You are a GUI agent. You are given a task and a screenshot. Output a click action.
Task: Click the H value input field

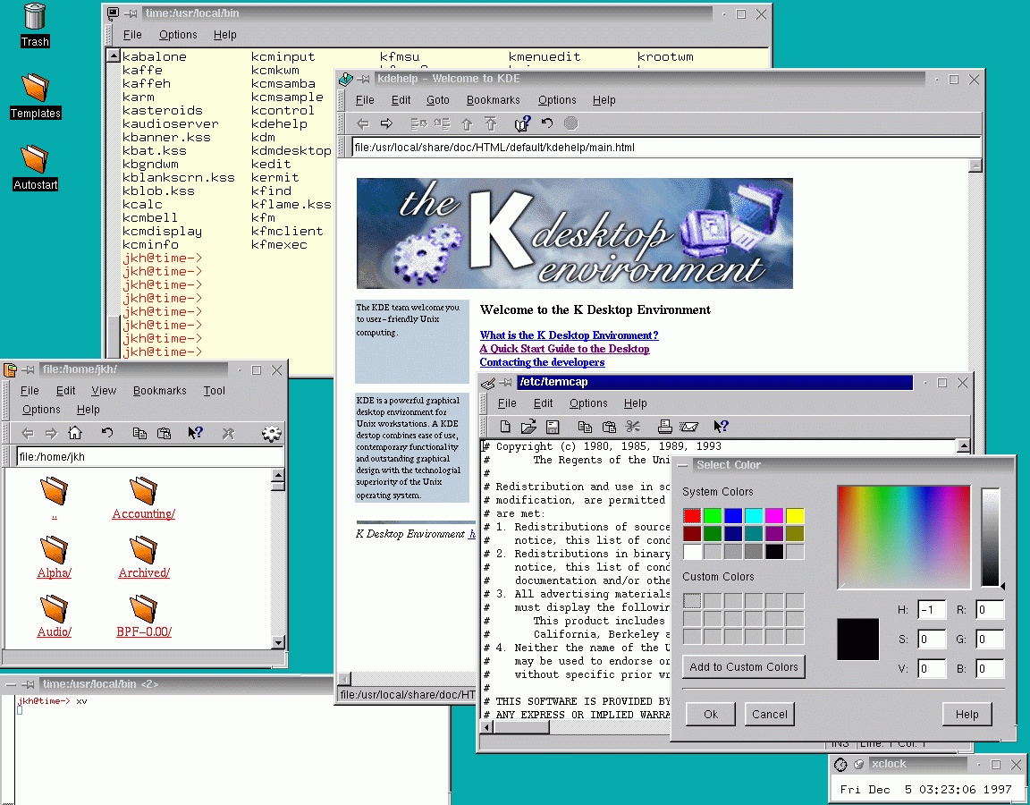click(x=932, y=611)
